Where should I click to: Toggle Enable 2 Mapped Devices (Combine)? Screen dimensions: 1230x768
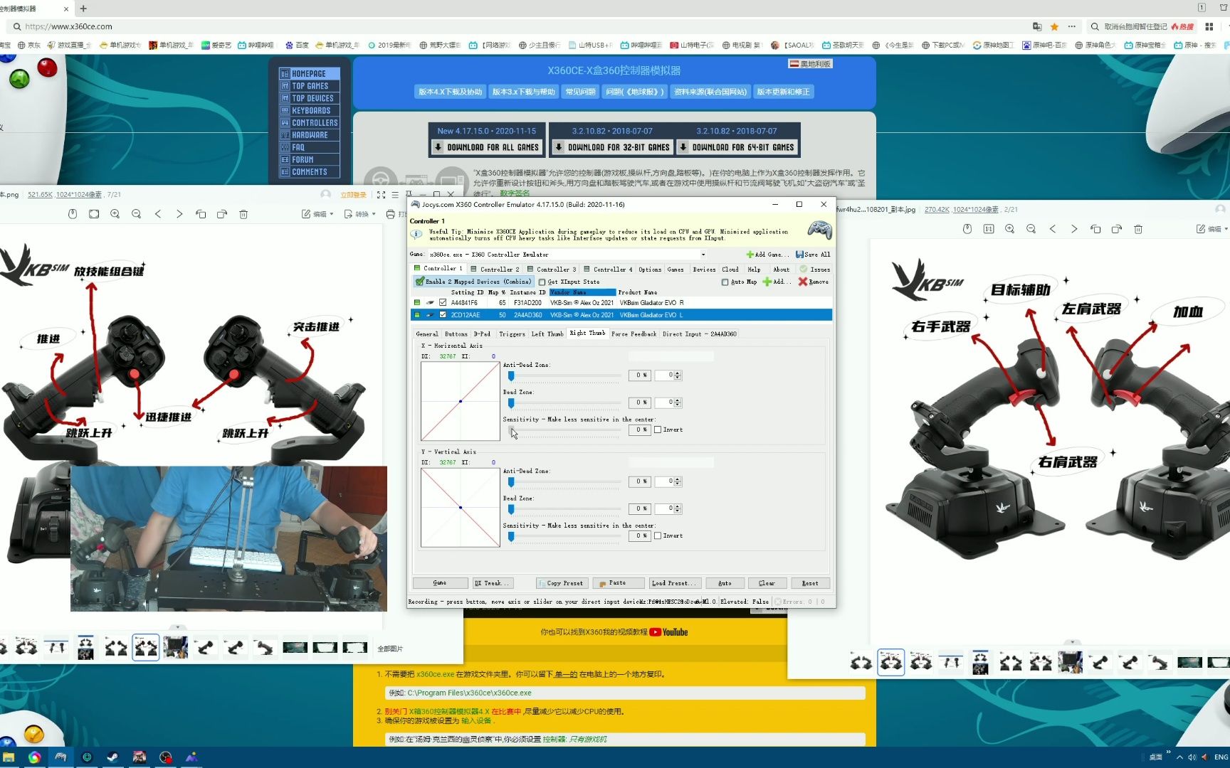tap(419, 282)
